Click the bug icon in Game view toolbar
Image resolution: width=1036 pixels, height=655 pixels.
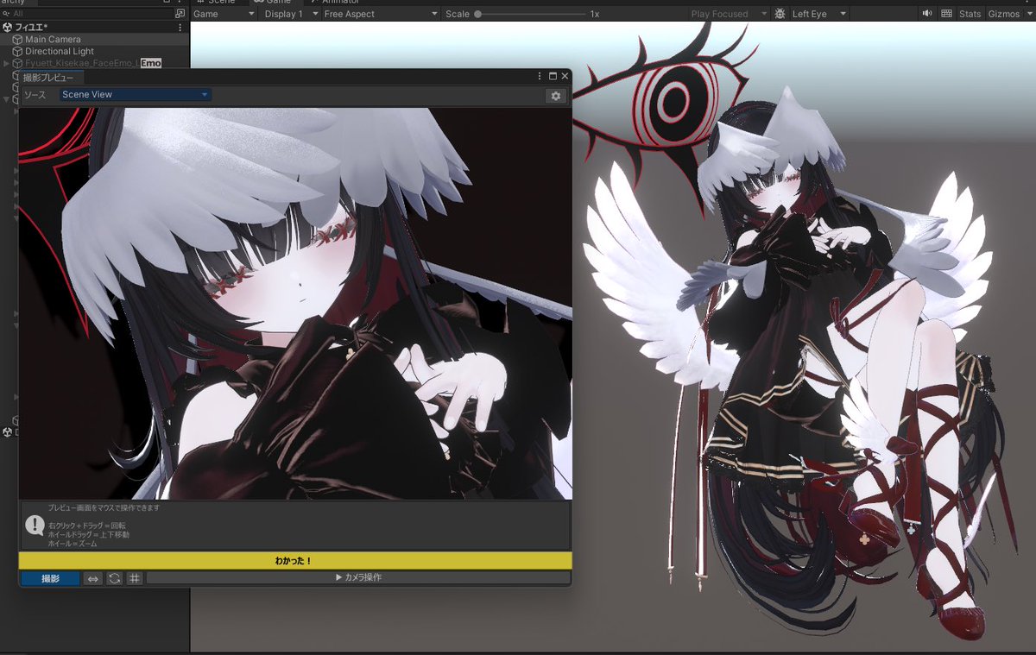(780, 14)
